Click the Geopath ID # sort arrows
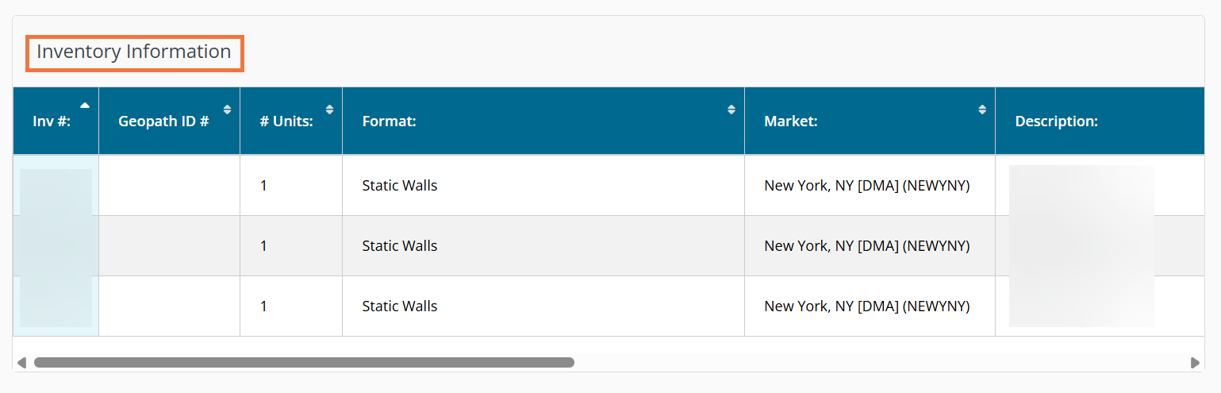Viewport: 1221px width, 393px height. pos(228,110)
